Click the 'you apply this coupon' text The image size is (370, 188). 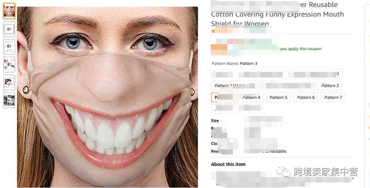(301, 49)
